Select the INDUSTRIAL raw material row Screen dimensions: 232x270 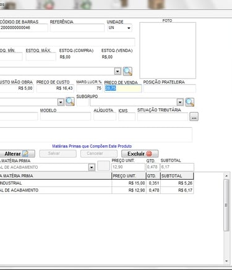pos(97,184)
